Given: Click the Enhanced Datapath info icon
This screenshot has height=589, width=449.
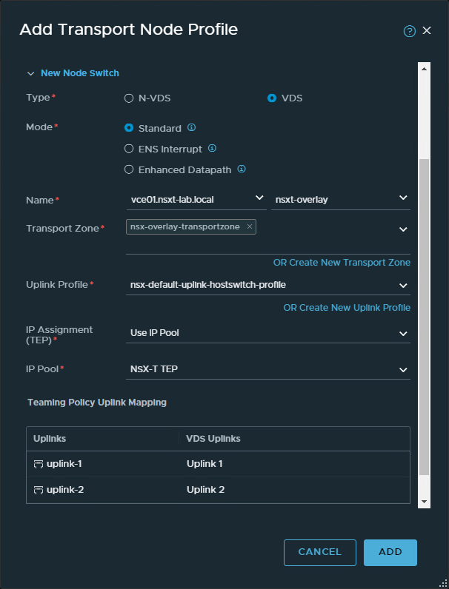Looking at the screenshot, I should pyautogui.click(x=242, y=169).
